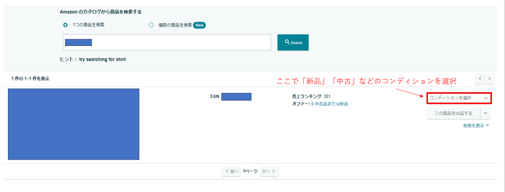Click the 次へ pagination button

269,171
